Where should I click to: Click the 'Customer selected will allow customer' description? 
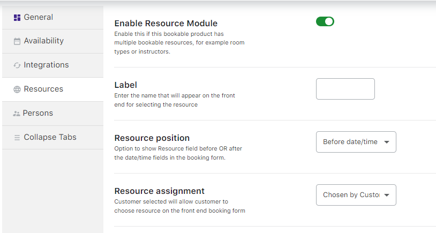click(x=179, y=206)
